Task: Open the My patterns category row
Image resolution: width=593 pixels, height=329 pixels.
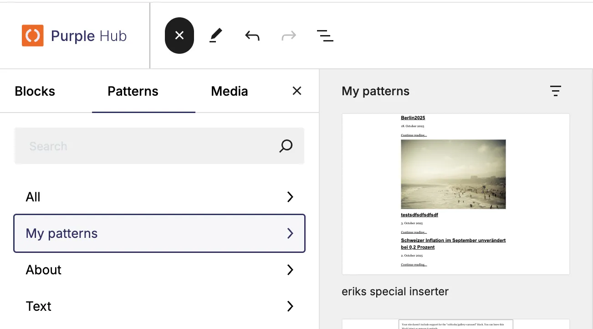Action: tap(159, 233)
